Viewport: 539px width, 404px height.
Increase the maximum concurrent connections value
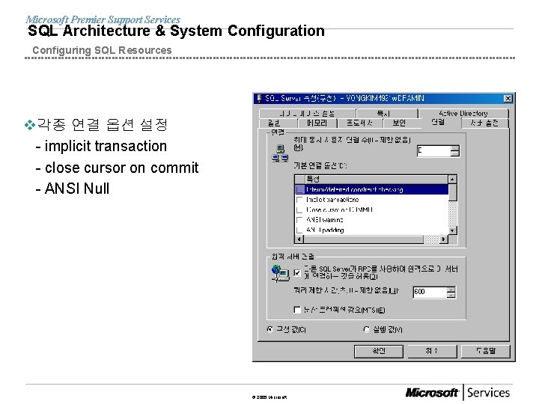pyautogui.click(x=455, y=148)
